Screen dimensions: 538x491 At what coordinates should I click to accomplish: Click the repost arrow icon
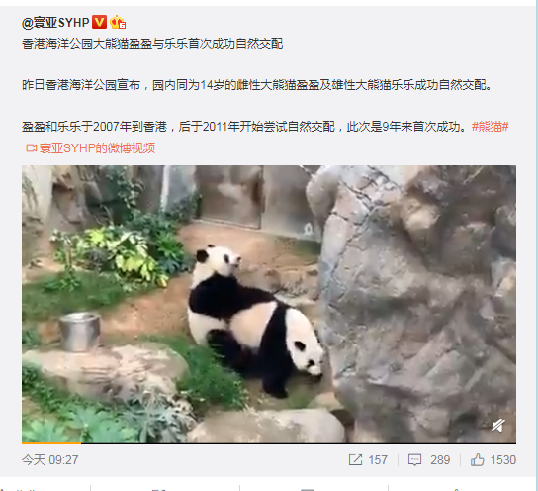click(x=355, y=459)
